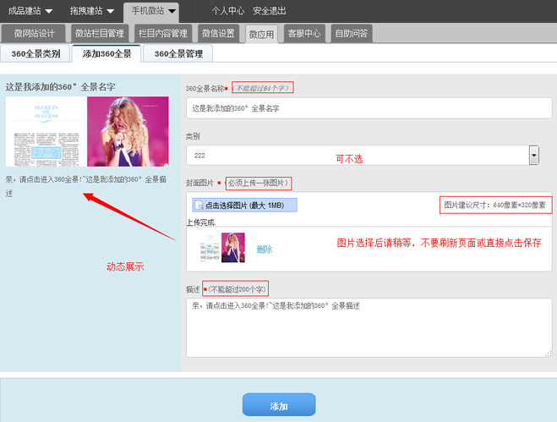Click the 安全退出 link
The image size is (557, 422).
(x=269, y=11)
